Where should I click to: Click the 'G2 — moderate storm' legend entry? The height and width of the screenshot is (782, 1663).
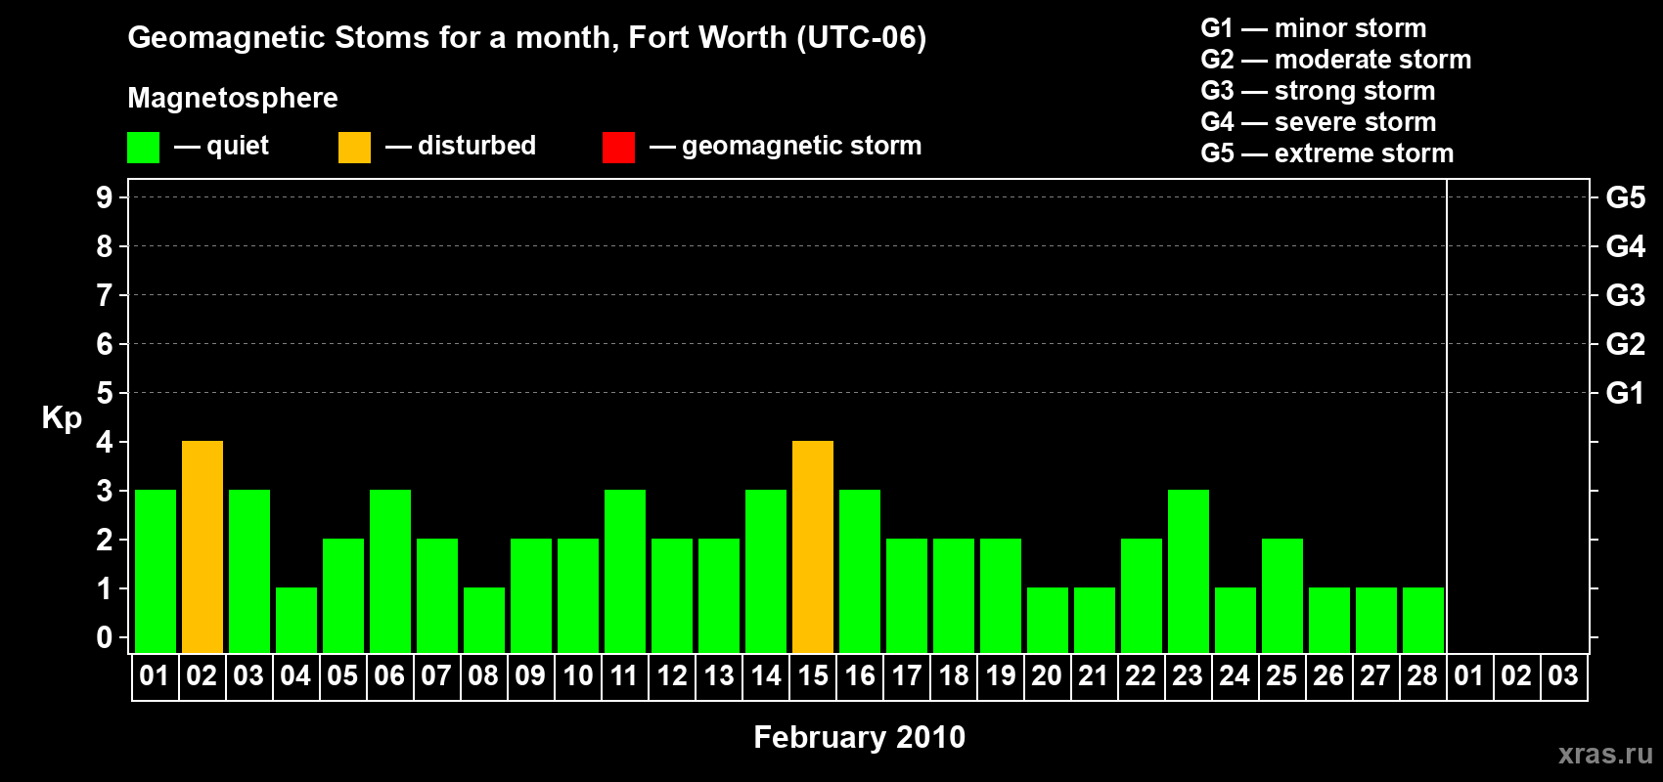click(x=1336, y=60)
